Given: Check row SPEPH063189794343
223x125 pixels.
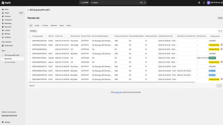Looking at the screenshot, I should [30, 49].
